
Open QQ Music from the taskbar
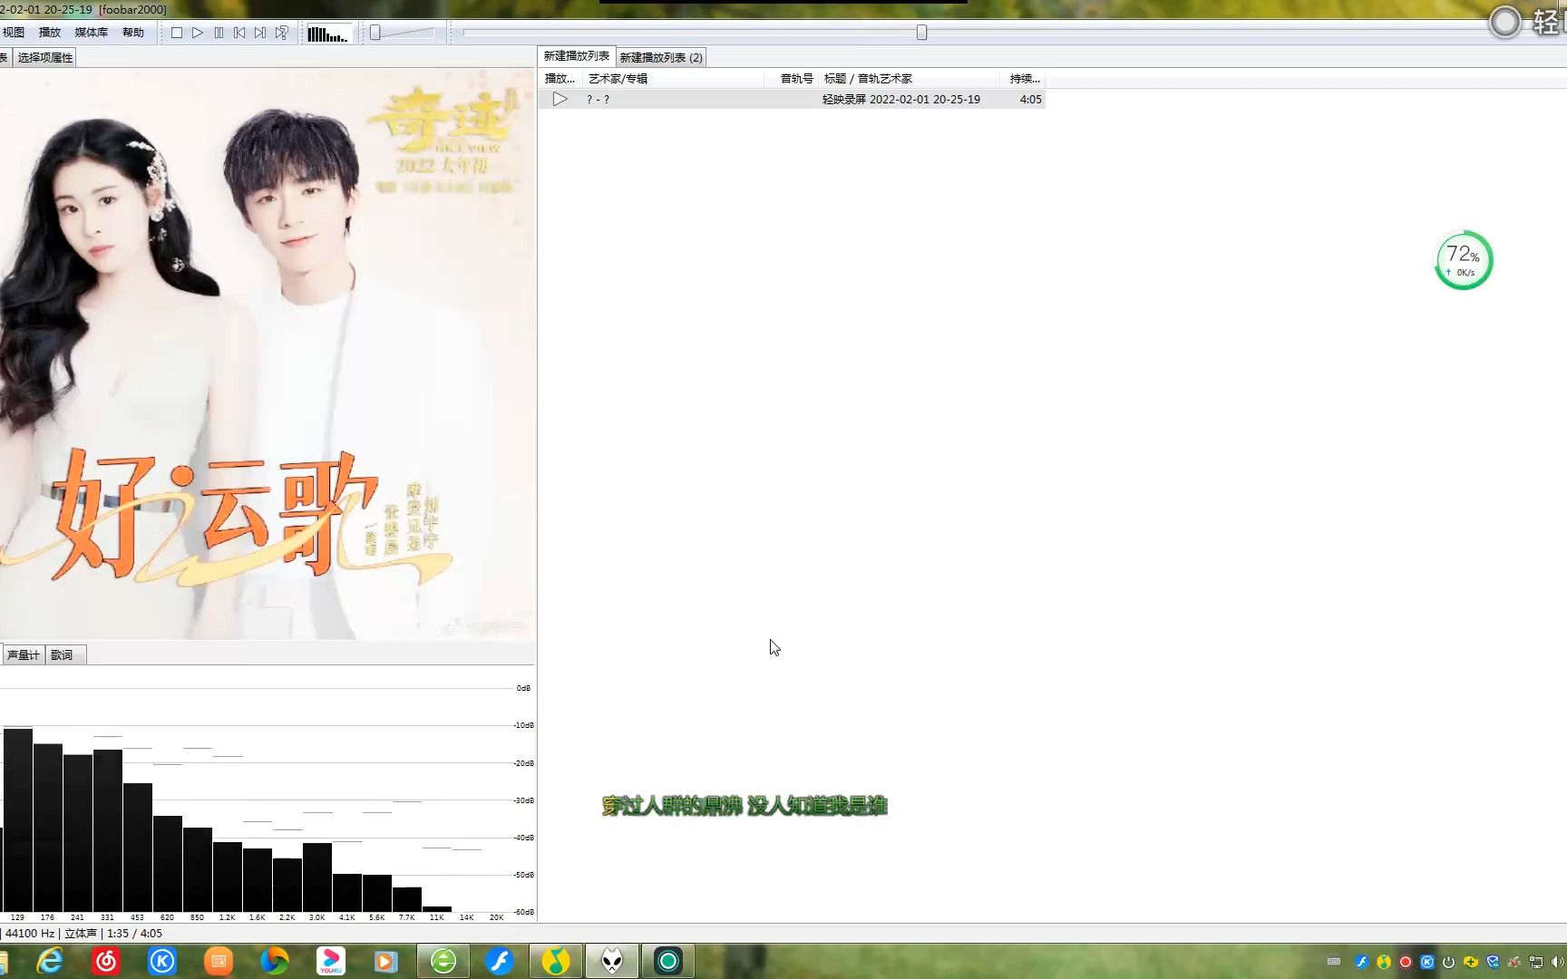tap(556, 961)
